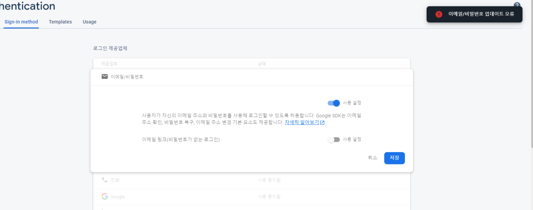Enable the 이메일 링크 사용 설정 toggle
The height and width of the screenshot is (210, 533).
pyautogui.click(x=334, y=139)
